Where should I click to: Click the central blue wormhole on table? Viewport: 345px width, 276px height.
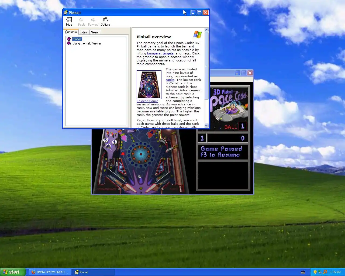click(x=140, y=154)
